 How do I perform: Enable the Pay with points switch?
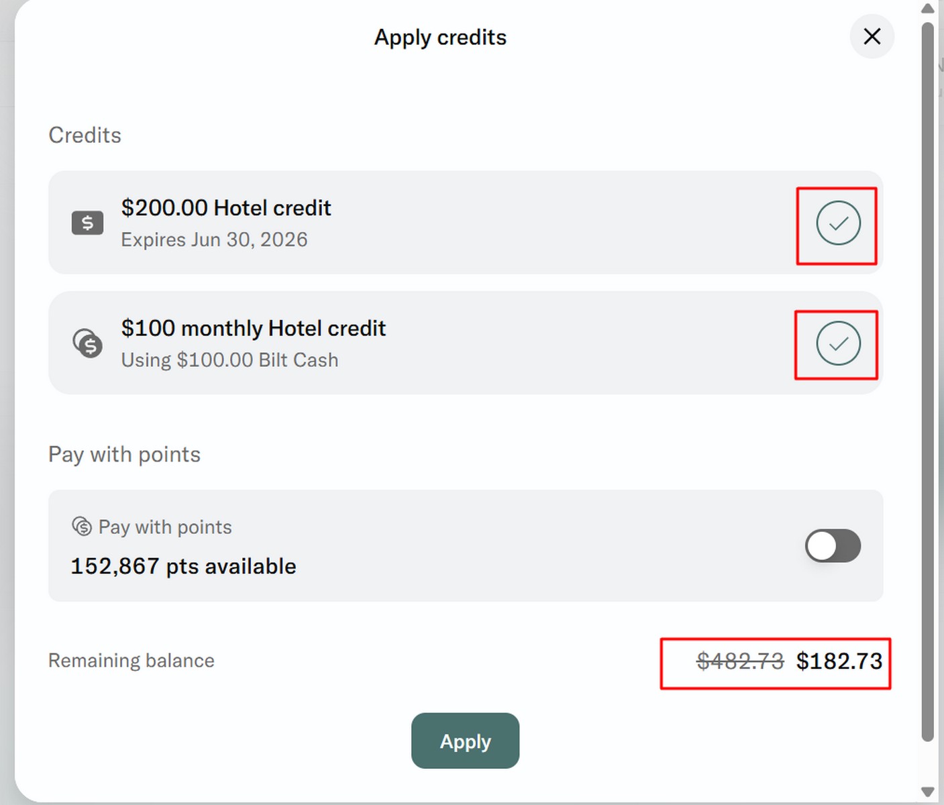pyautogui.click(x=833, y=545)
